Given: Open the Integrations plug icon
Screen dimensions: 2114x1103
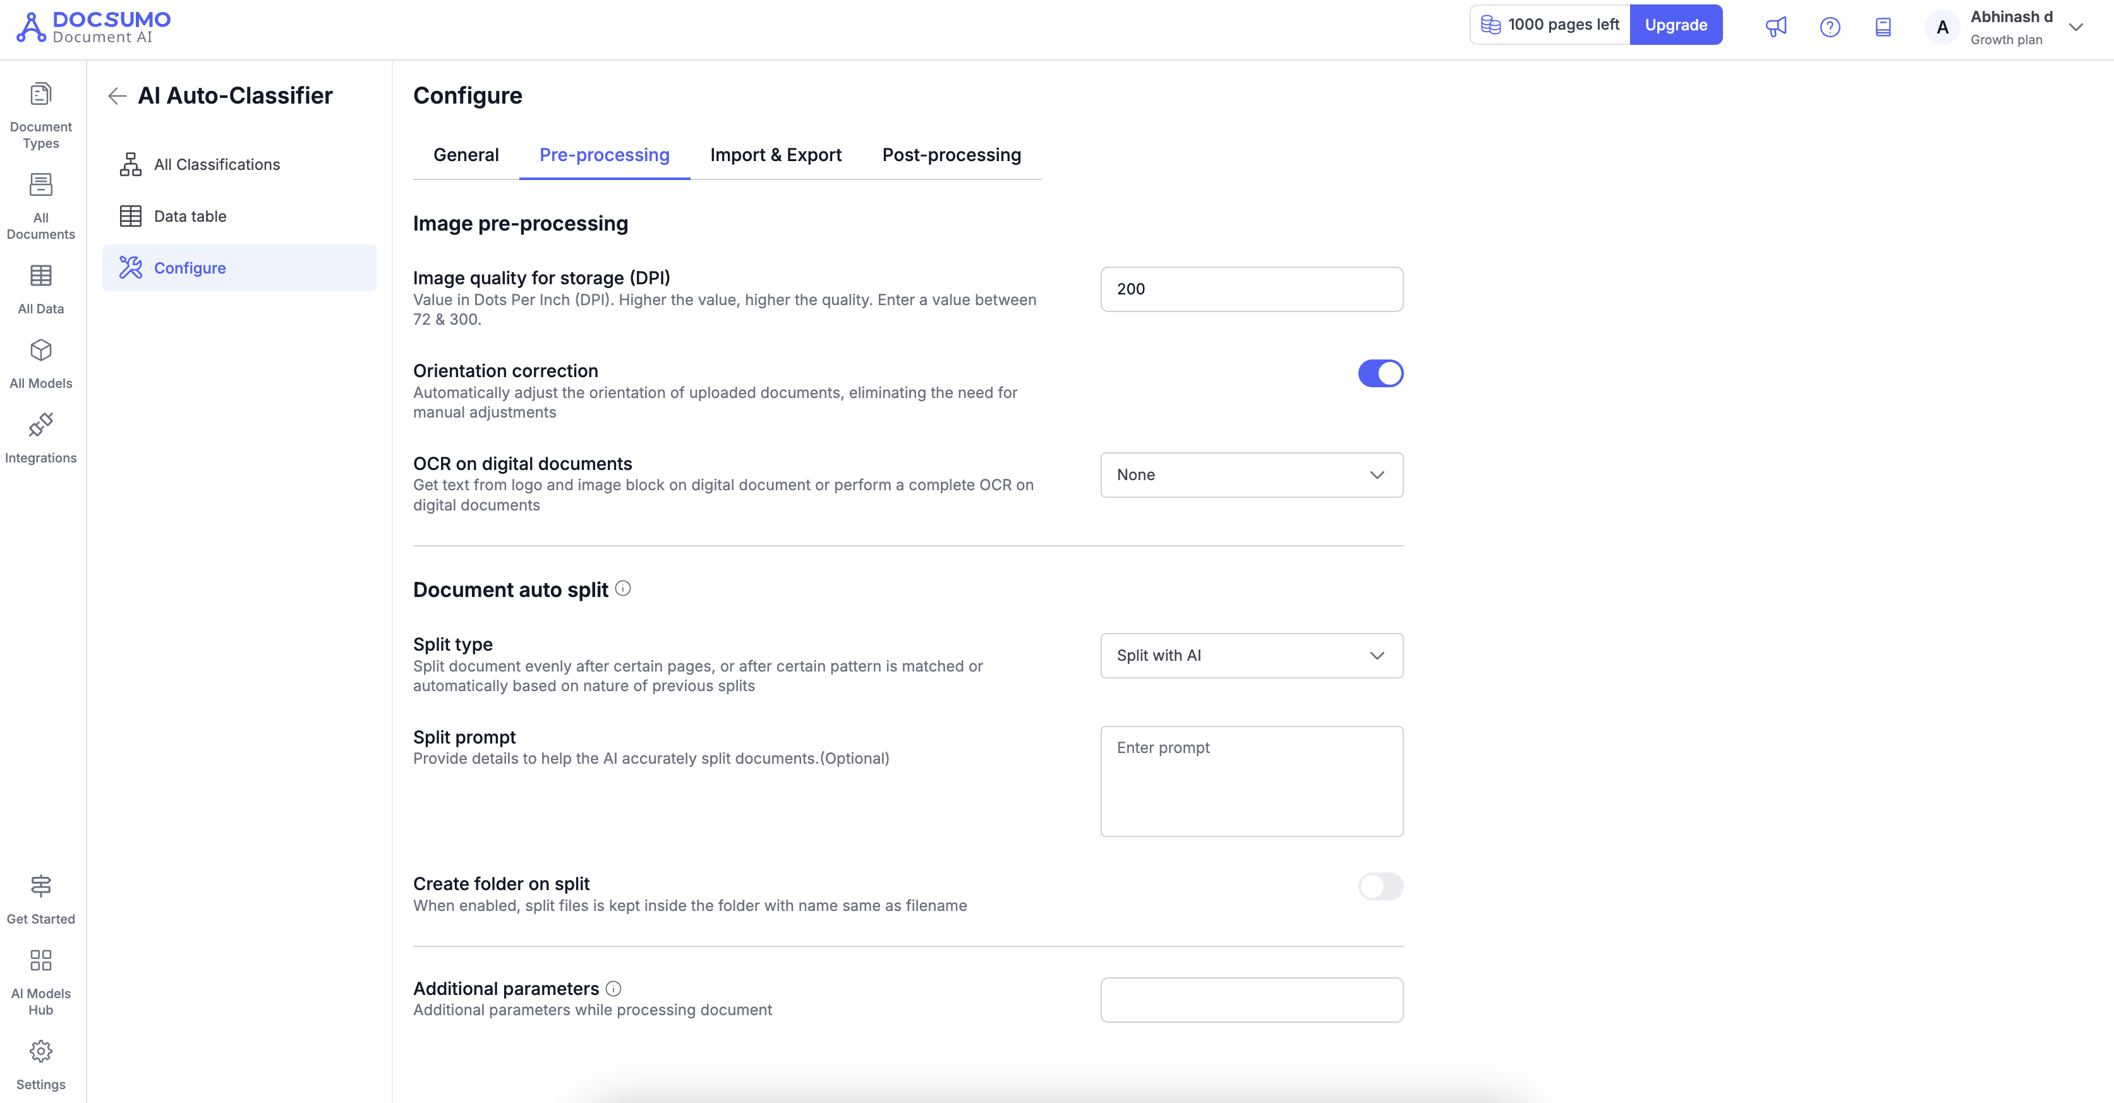Looking at the screenshot, I should point(40,437).
